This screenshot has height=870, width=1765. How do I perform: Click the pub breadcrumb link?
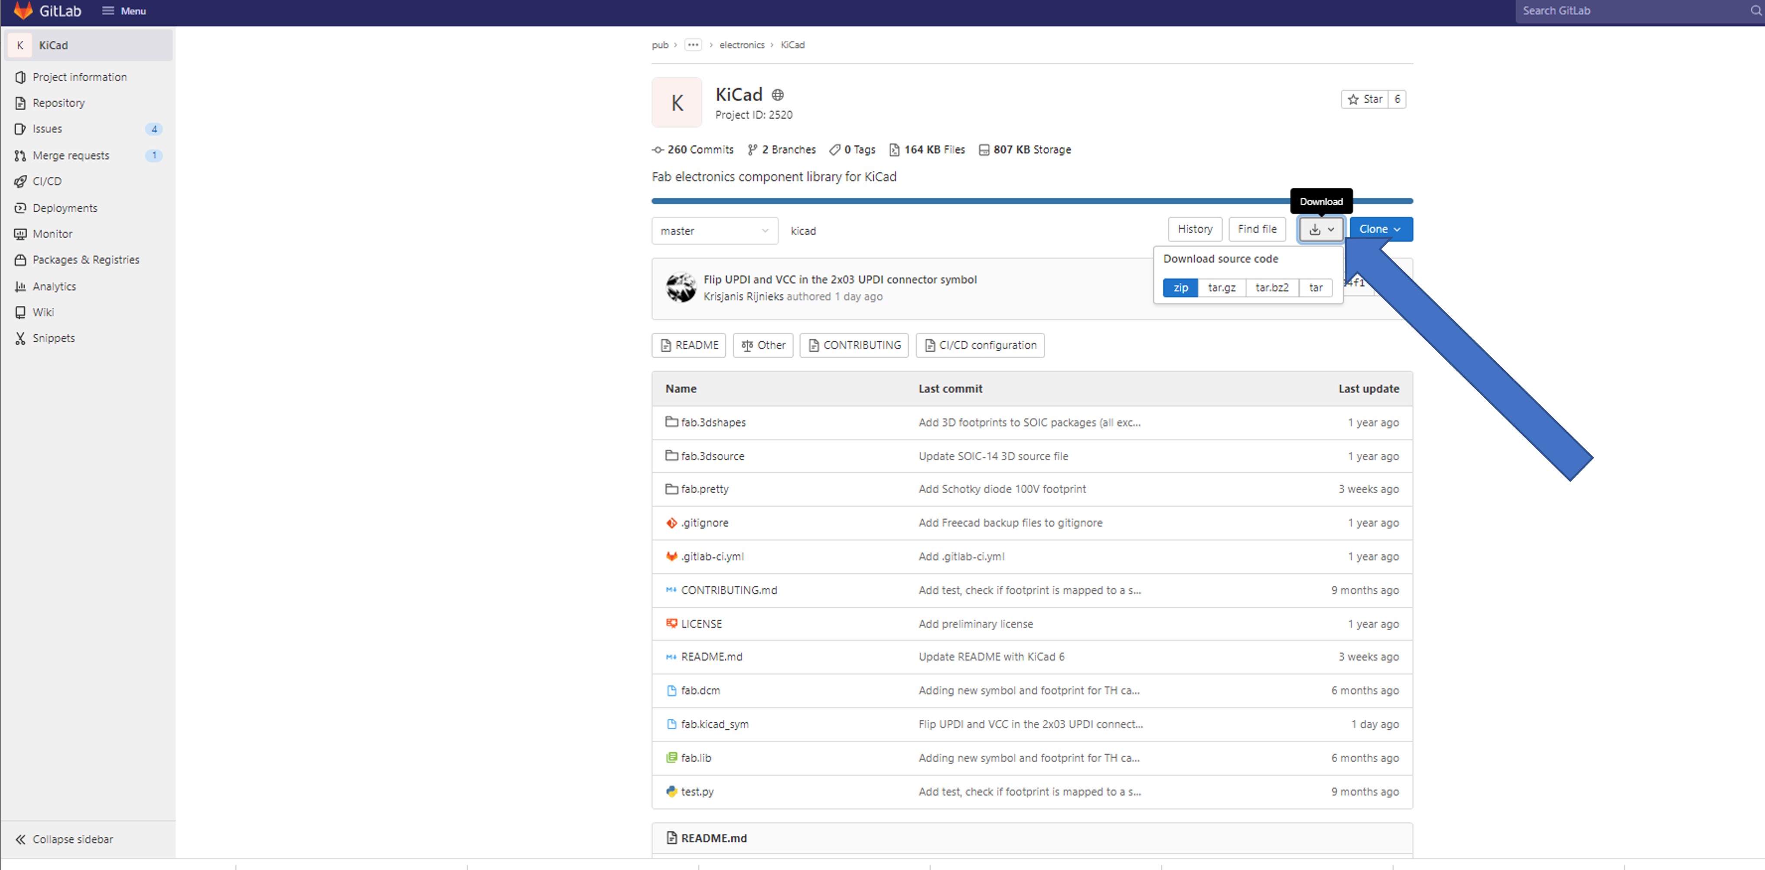coord(660,45)
